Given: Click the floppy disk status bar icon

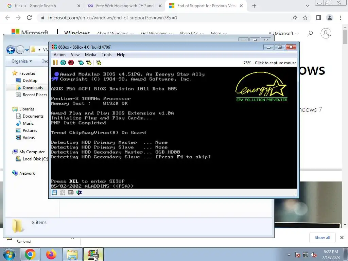Looking at the screenshot, I should (x=54, y=192).
